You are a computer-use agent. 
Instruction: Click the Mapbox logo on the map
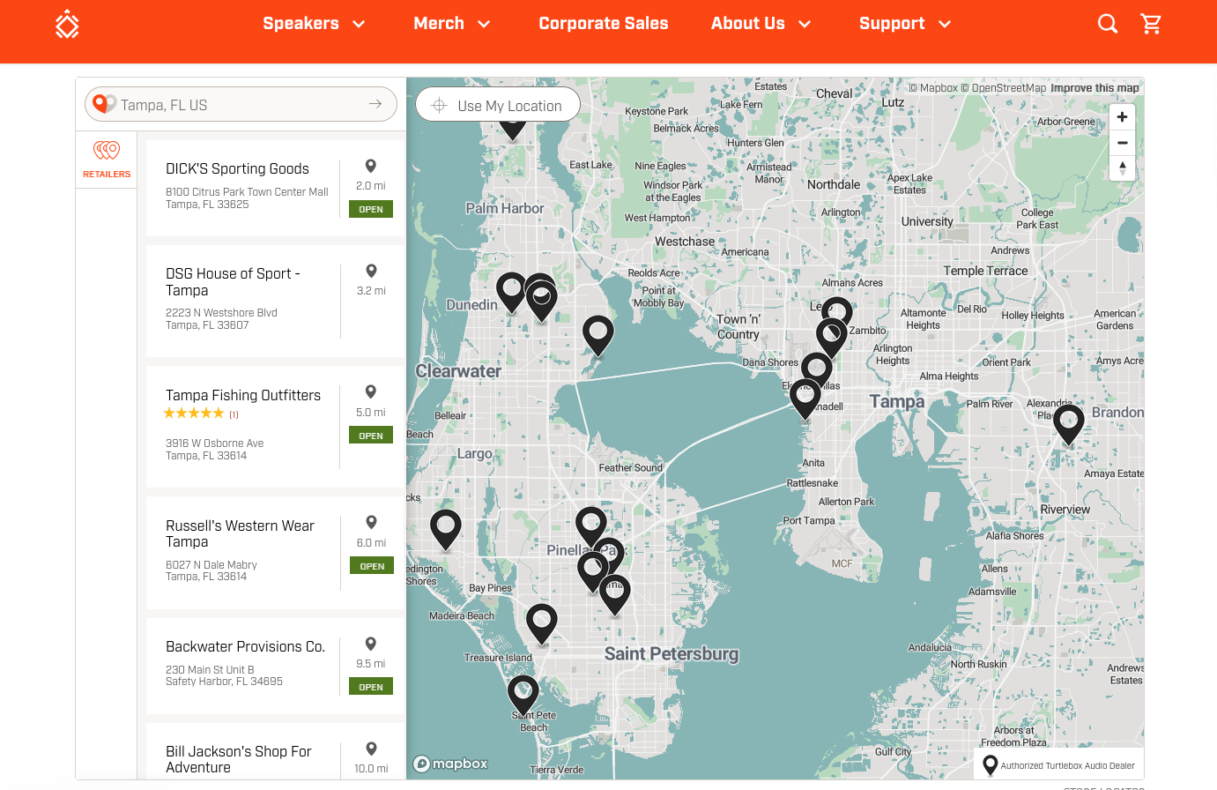450,764
